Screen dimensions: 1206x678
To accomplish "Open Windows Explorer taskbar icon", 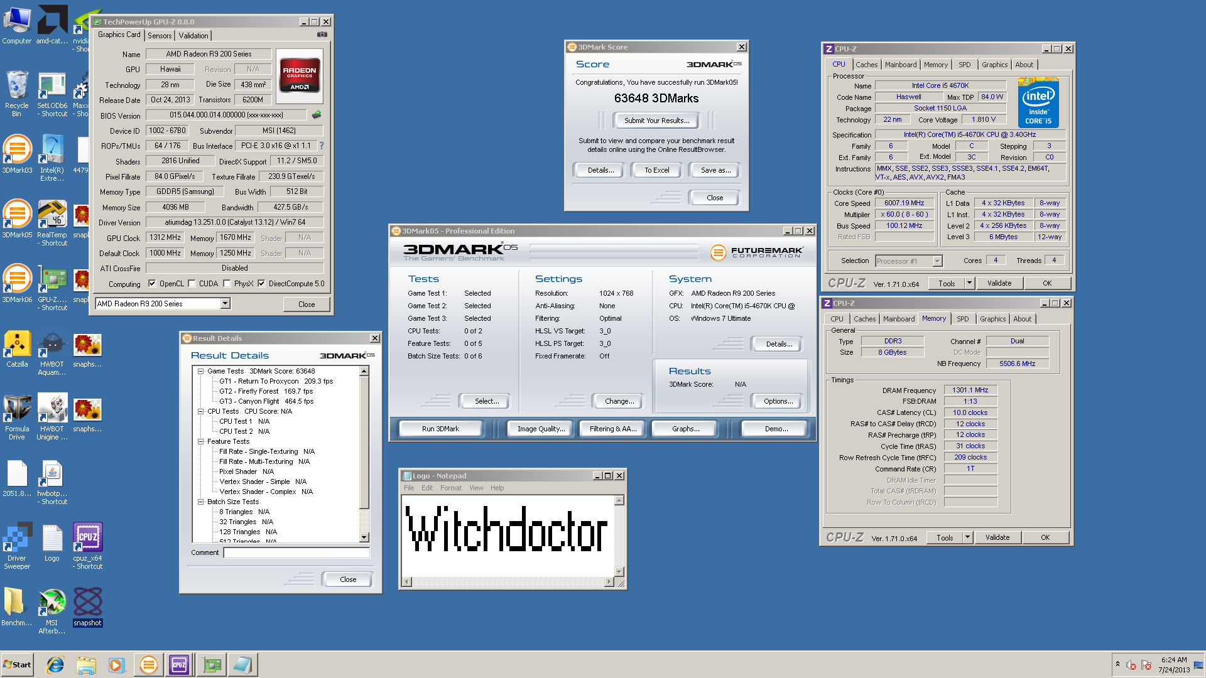I will point(86,665).
